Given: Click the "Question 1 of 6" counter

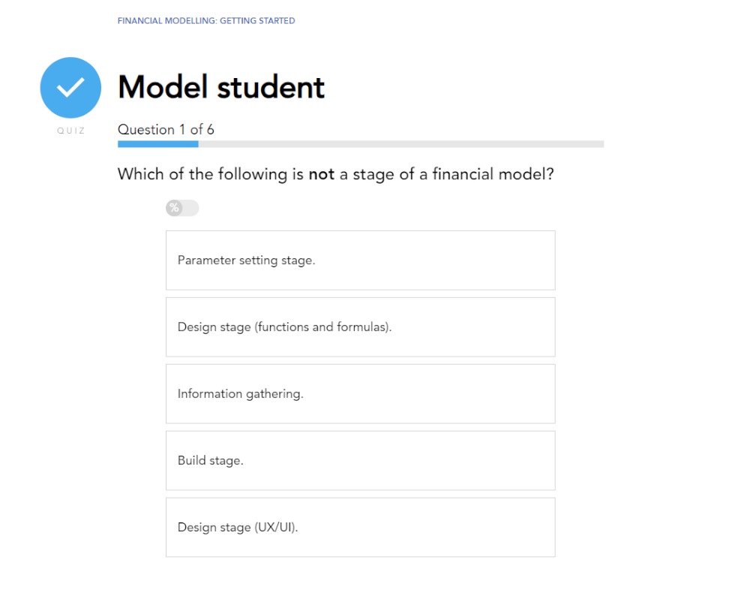Looking at the screenshot, I should coord(166,130).
